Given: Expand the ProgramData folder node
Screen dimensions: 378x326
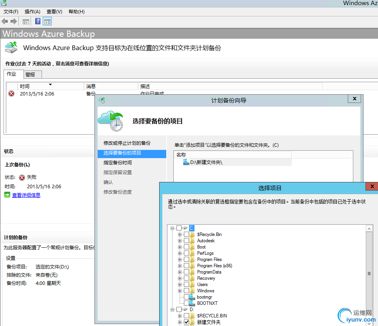Looking at the screenshot, I should coord(180,272).
